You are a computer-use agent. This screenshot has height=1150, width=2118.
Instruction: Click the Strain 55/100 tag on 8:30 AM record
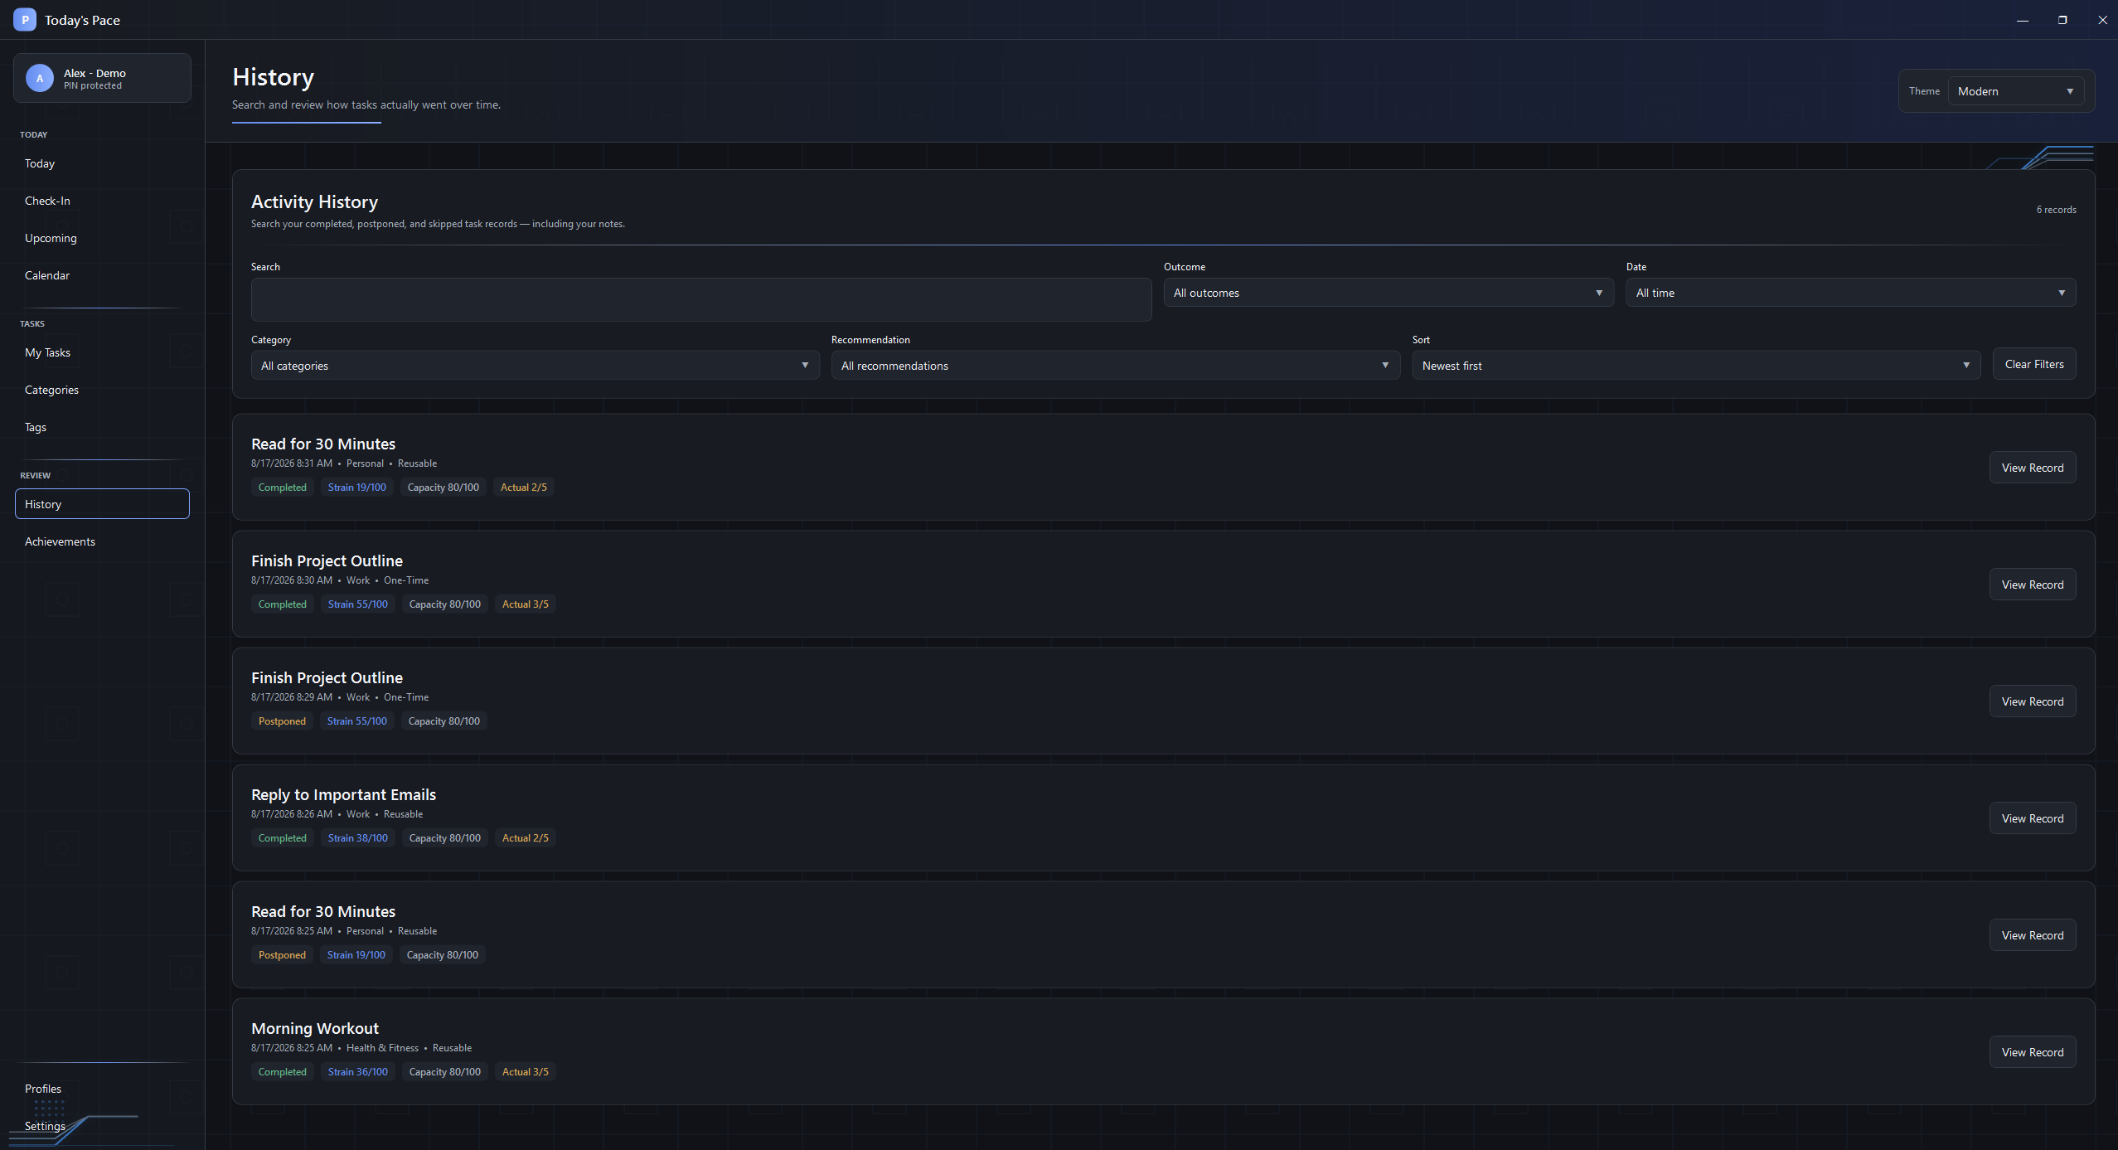tap(358, 604)
